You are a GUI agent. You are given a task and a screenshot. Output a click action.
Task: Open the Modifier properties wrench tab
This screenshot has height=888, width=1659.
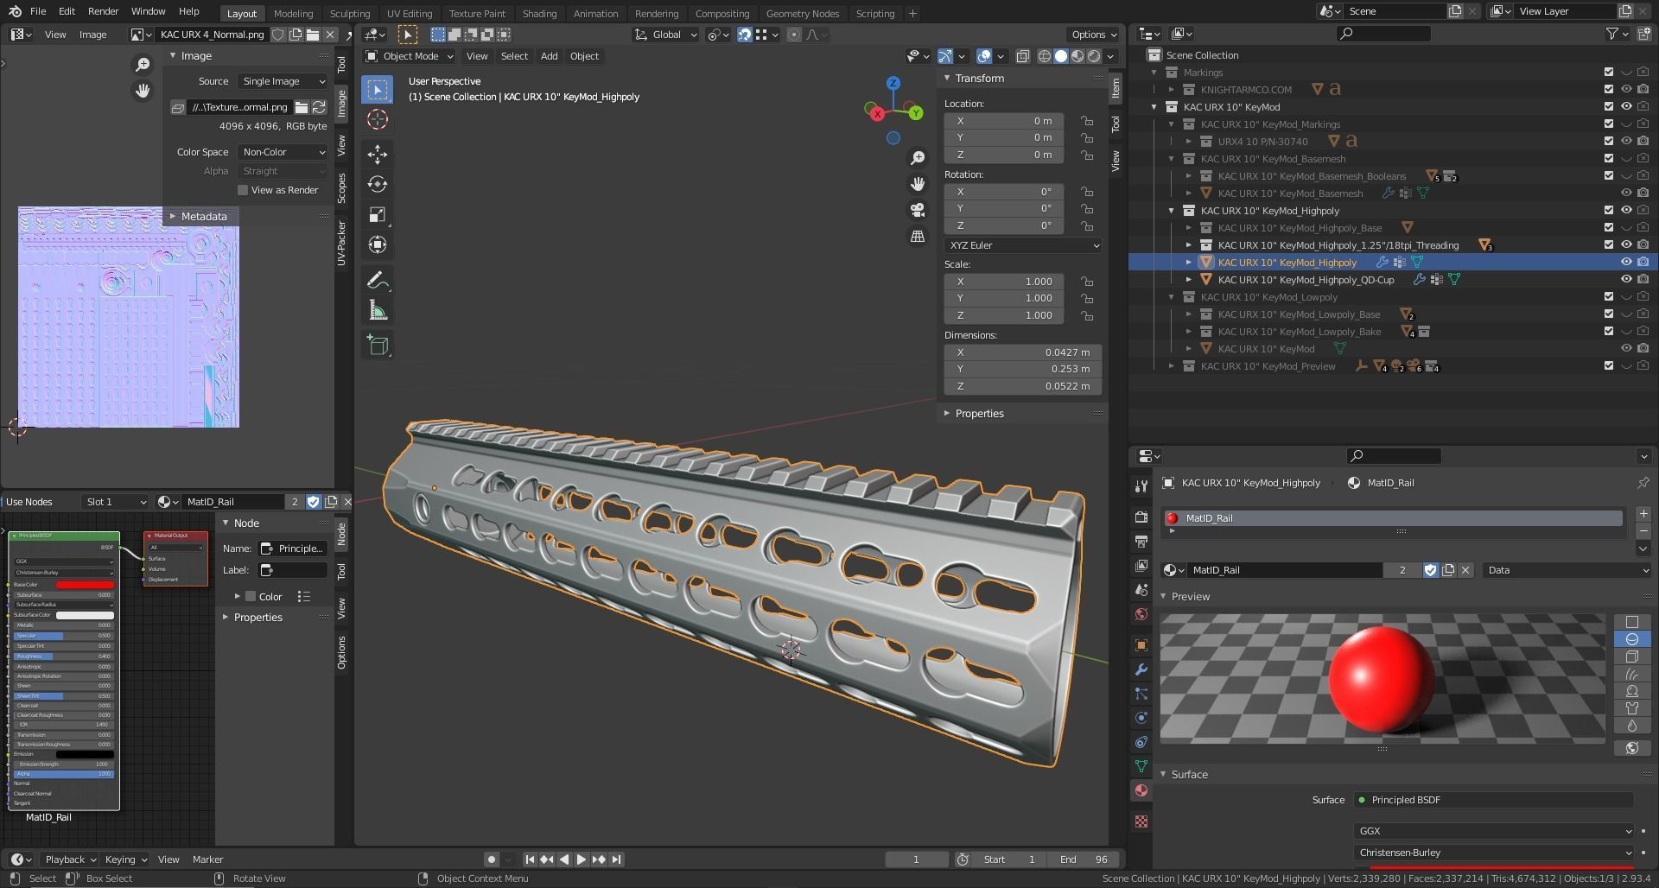coord(1141,669)
